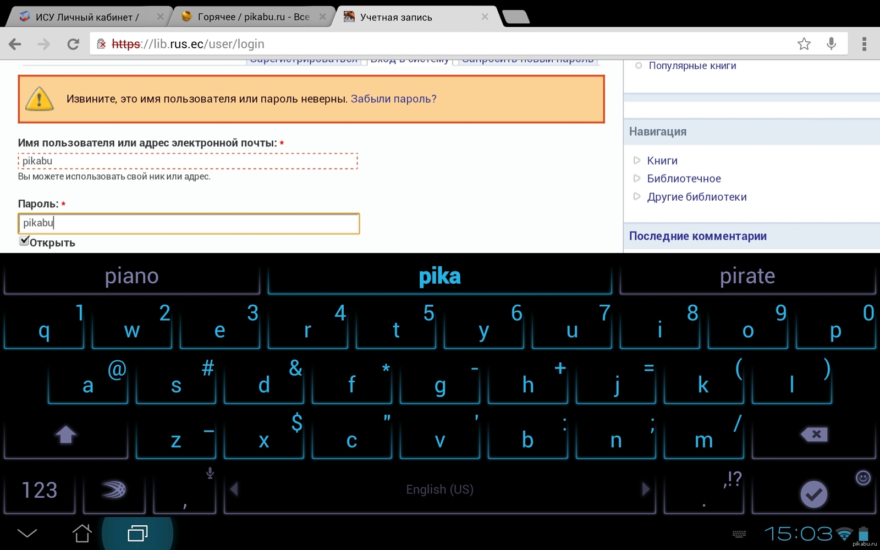This screenshot has height=550, width=880.
Task: Switch keyboard to 123 numeric layout
Action: click(40, 490)
